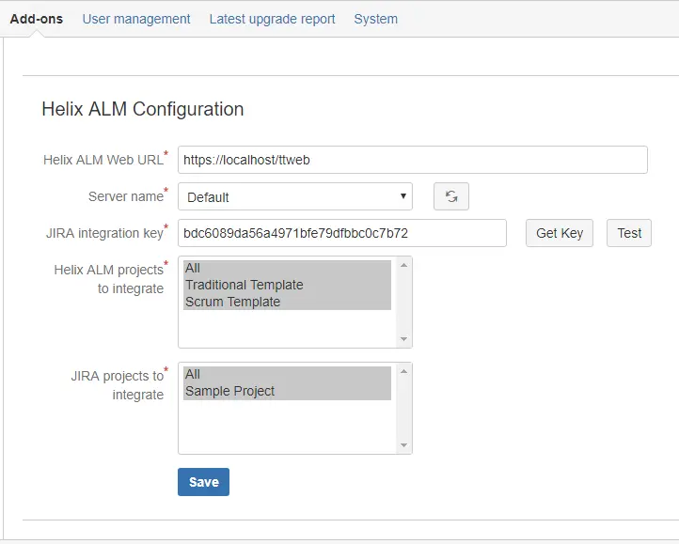Select All in JIRA projects list
The width and height of the screenshot is (679, 544).
287,374
